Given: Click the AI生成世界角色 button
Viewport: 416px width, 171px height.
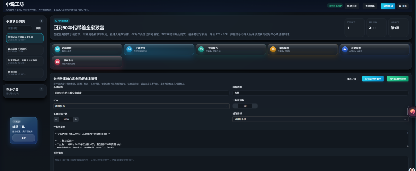Looking at the screenshot, I should click(373, 79).
